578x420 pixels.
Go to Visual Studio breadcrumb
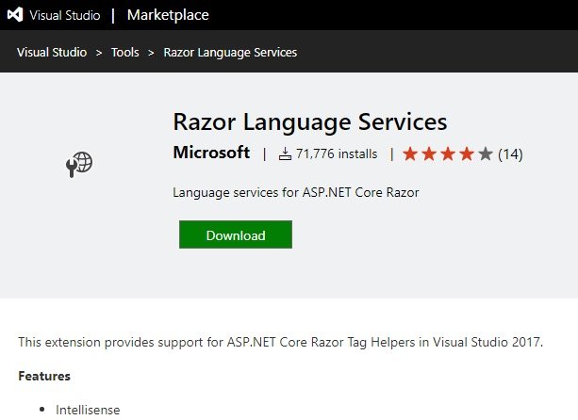pyautogui.click(x=52, y=53)
